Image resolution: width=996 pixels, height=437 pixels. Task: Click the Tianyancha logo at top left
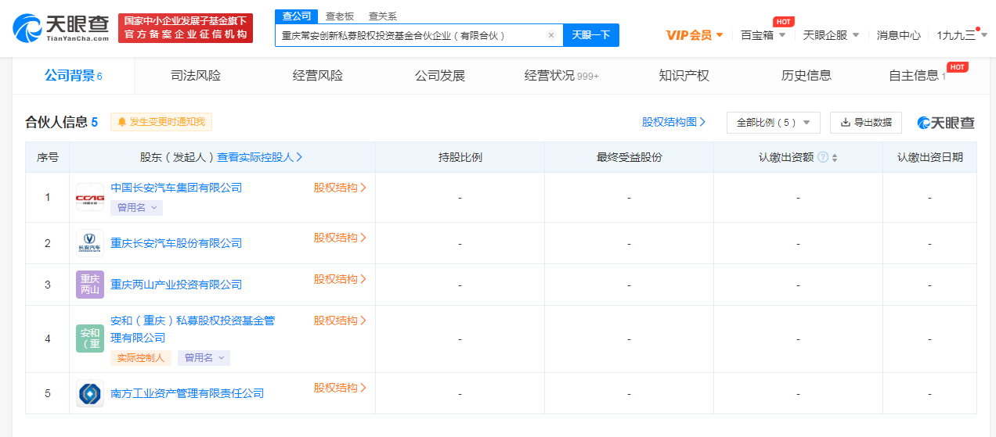click(x=61, y=27)
